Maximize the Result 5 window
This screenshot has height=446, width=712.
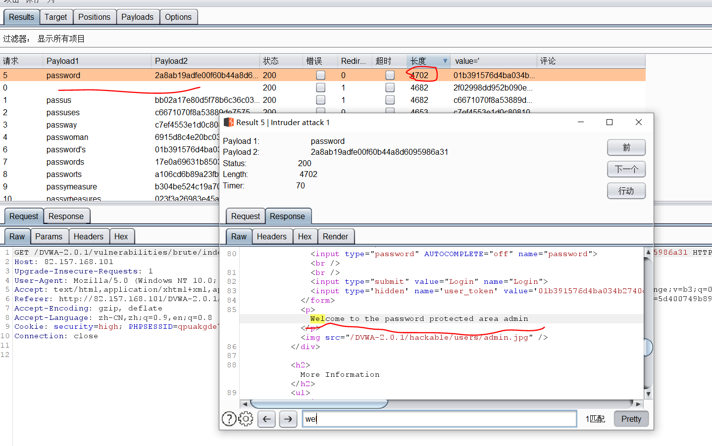tap(610, 122)
